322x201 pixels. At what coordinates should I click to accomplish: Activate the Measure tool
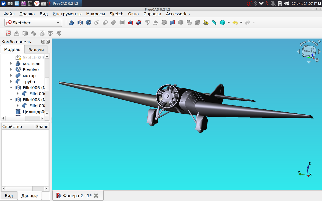coord(214,23)
